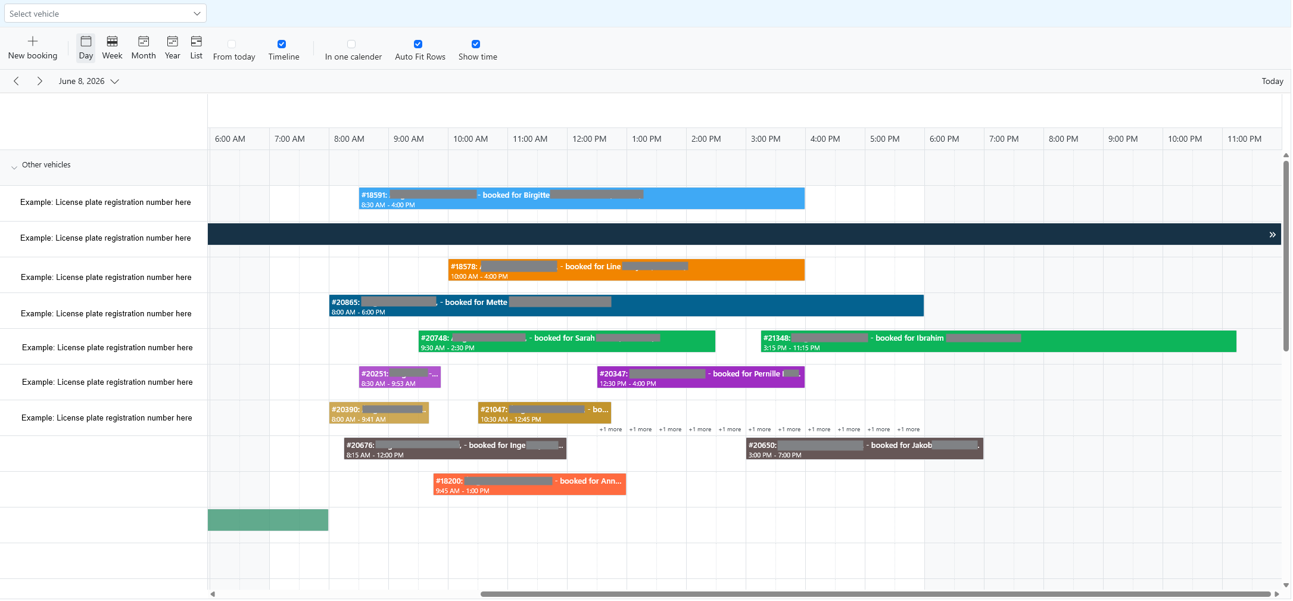This screenshot has width=1293, height=601.
Task: Open booking #21047 gold event
Action: pos(544,413)
